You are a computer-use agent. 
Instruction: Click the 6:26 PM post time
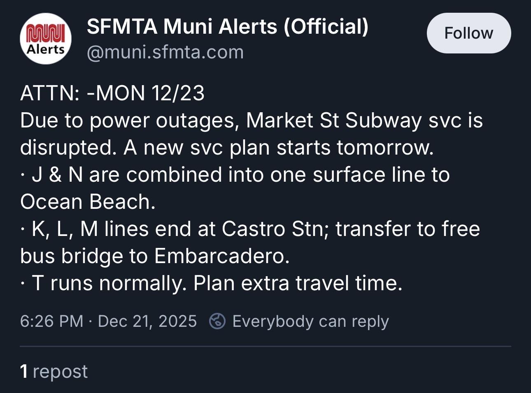51,321
